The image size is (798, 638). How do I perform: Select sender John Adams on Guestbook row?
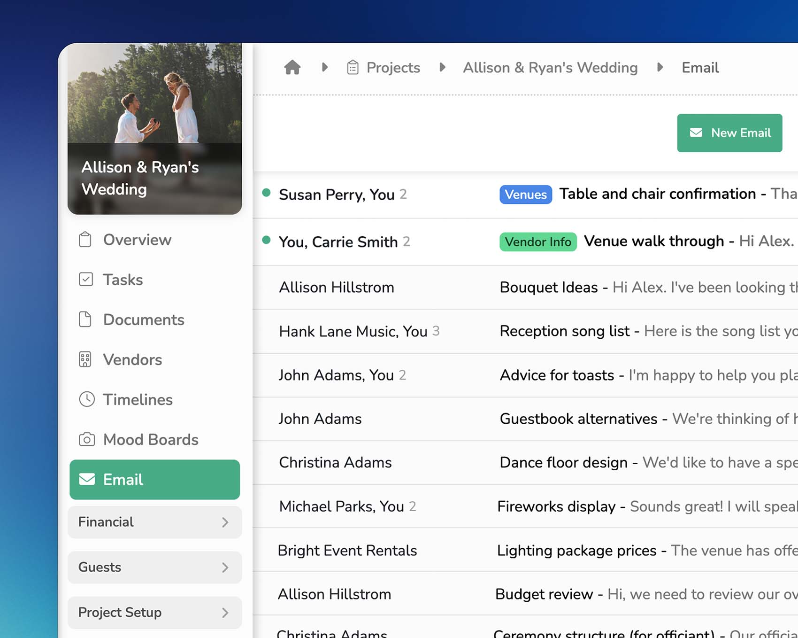(320, 419)
